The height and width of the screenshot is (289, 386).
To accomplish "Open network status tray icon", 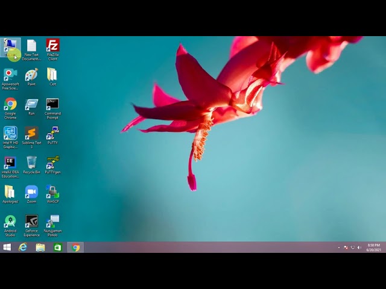I will click(352, 247).
